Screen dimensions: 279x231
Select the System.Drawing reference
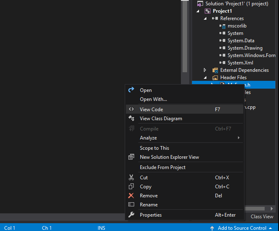point(245,48)
